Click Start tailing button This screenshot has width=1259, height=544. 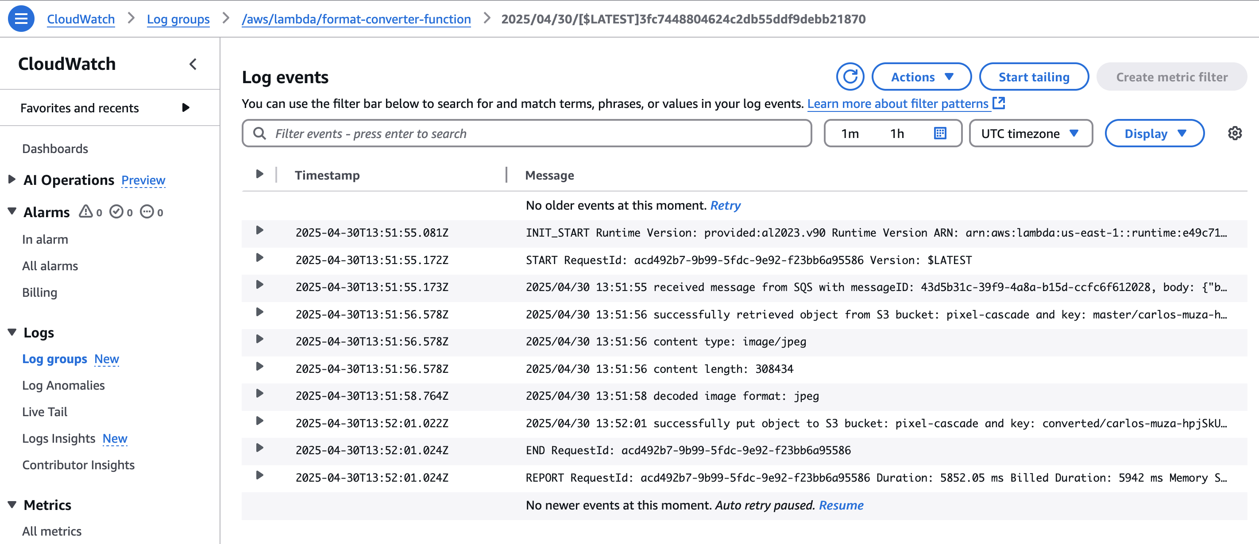[x=1034, y=77]
